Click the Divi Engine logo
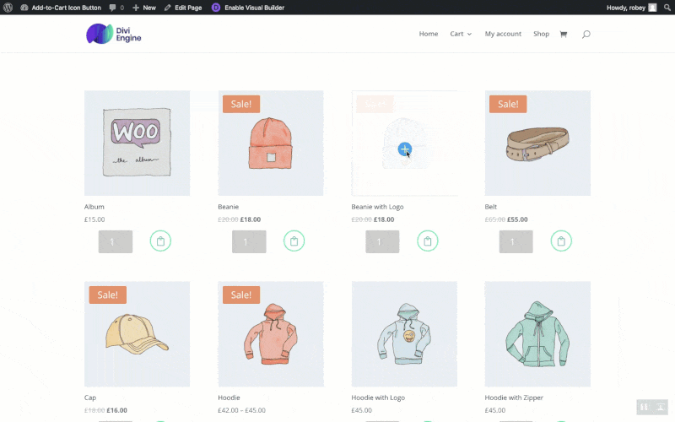The height and width of the screenshot is (422, 675). pos(114,34)
